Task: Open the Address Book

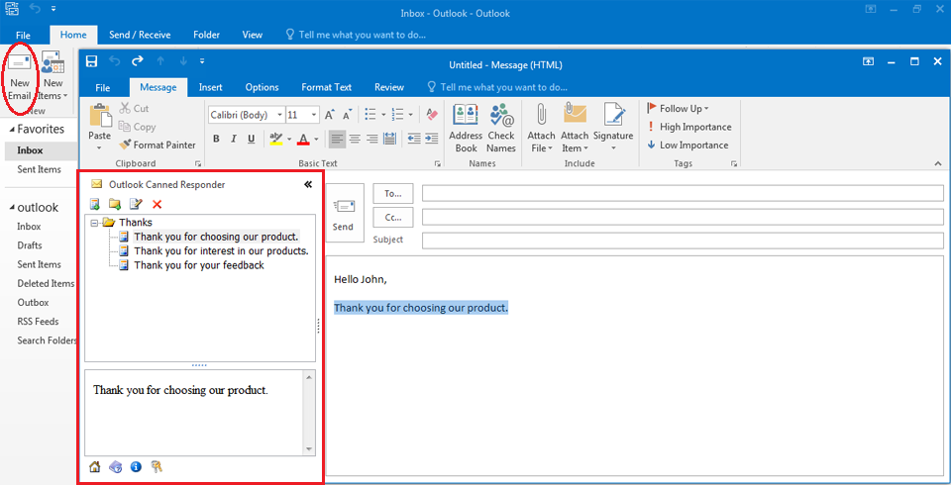Action: 466,128
